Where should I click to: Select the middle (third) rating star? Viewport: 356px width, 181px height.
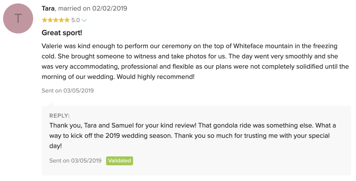click(x=56, y=20)
